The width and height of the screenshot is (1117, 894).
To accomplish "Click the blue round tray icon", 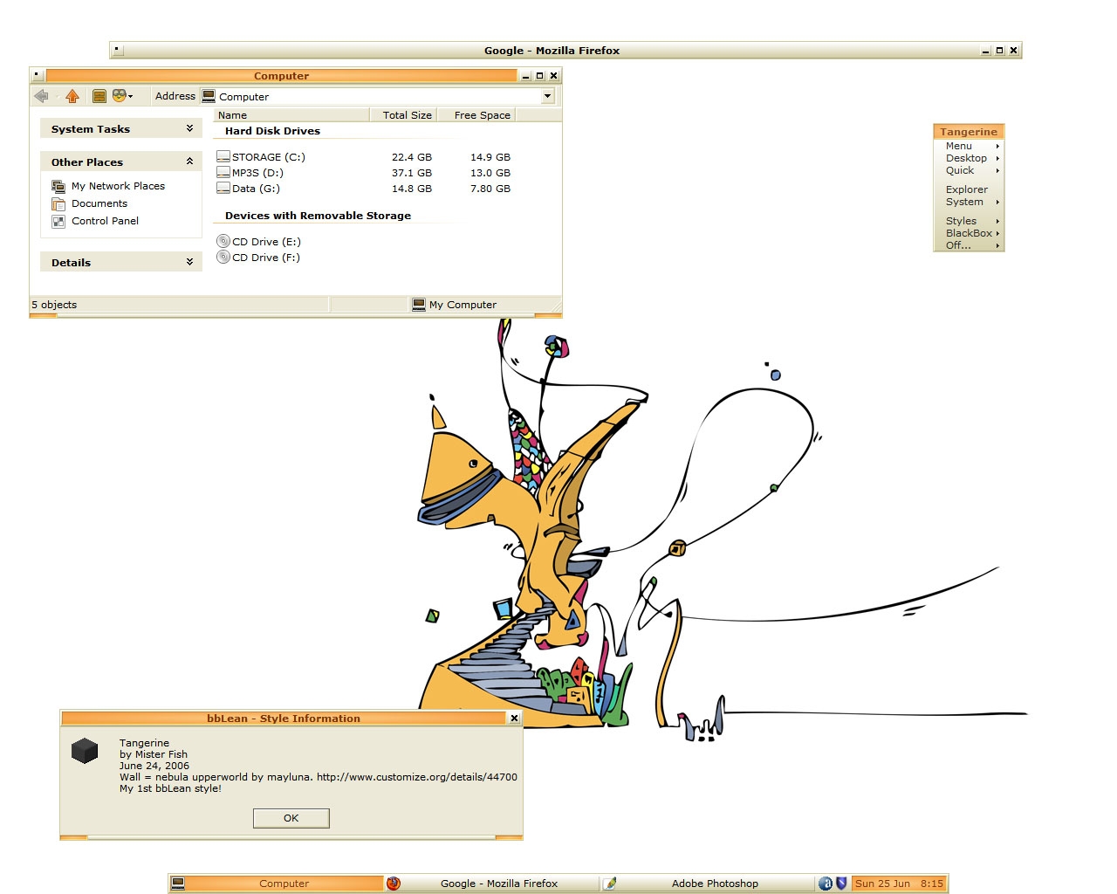I will click(x=826, y=884).
